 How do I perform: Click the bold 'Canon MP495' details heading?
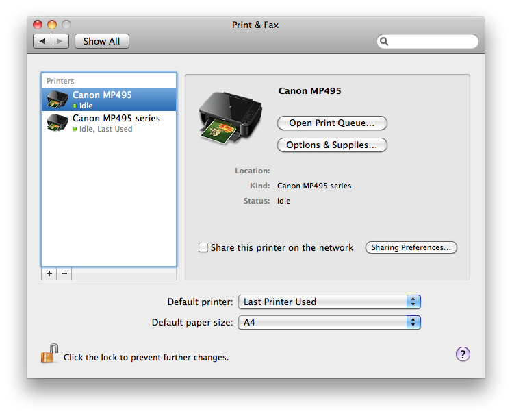(x=310, y=91)
